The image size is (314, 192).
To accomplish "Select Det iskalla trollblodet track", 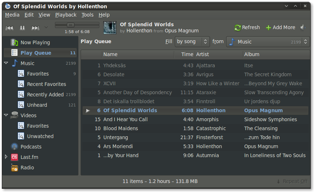I will pyautogui.click(x=195, y=101).
